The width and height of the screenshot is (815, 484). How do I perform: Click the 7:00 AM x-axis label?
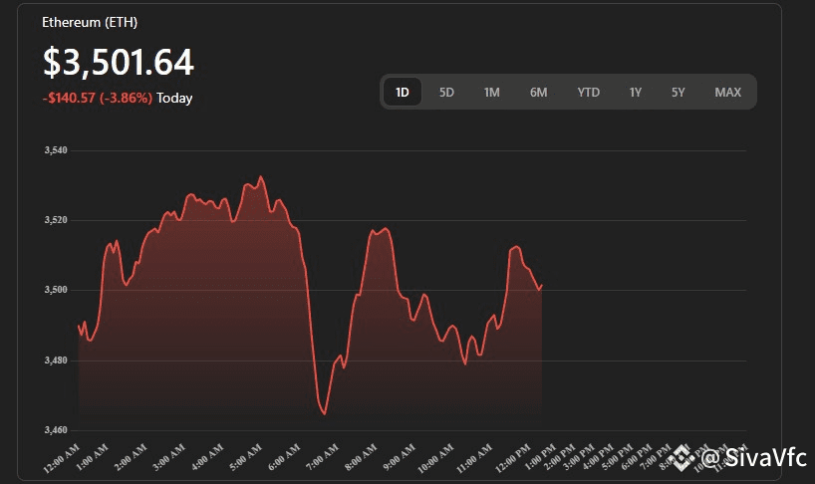[322, 457]
